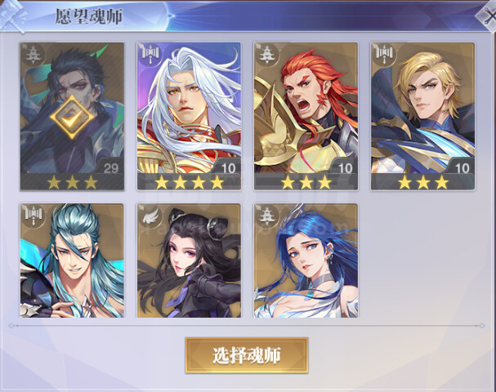This screenshot has height=392, width=496.
Task: Select the red-haired armored warrior card
Action: coord(306,116)
